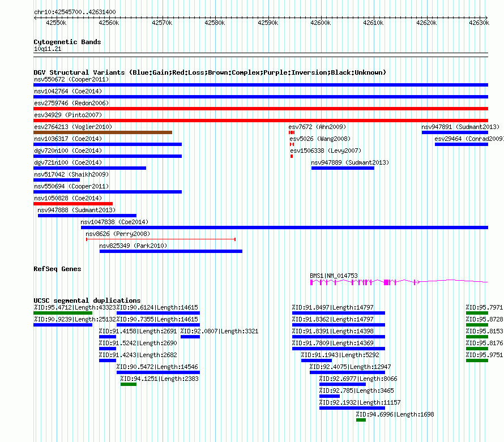Click the nsv8626 (Perry2008) label
This screenshot has height=442, width=504.
click(118, 234)
